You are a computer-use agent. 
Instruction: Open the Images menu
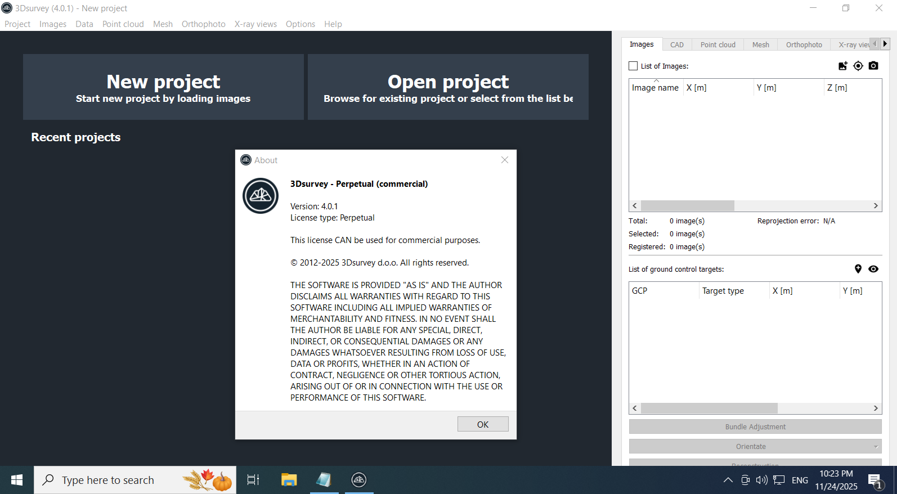pos(53,24)
